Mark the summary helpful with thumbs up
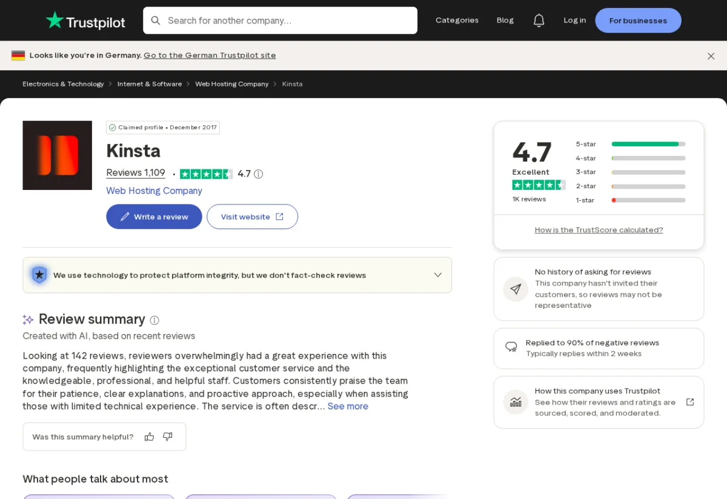 point(149,437)
